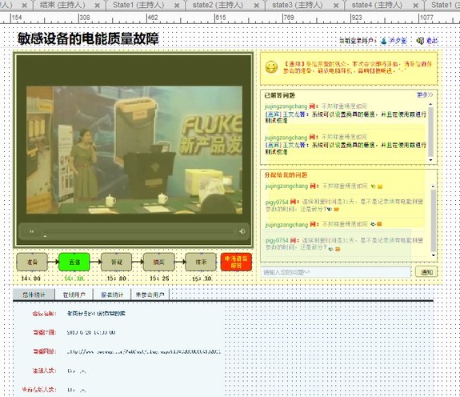
Task: Click the phone icon on the second jiujingzongchang question
Action: 373,224
